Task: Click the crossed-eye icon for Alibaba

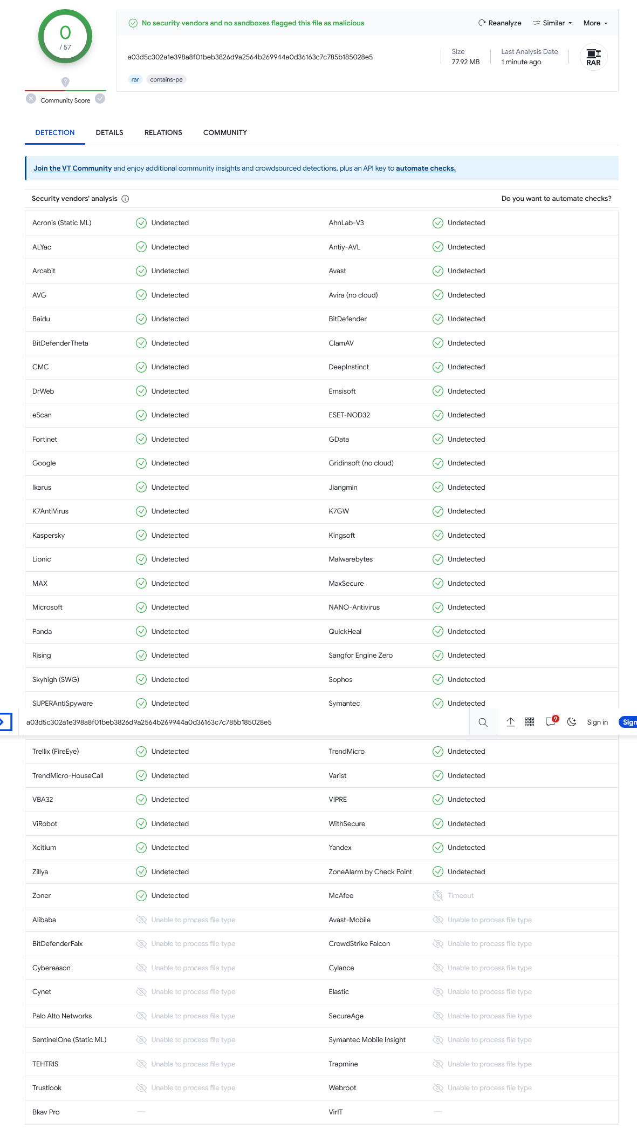Action: 141,920
